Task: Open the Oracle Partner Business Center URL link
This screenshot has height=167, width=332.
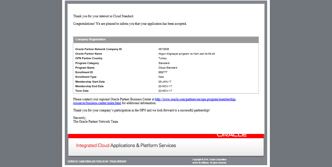Action: click(x=196, y=99)
